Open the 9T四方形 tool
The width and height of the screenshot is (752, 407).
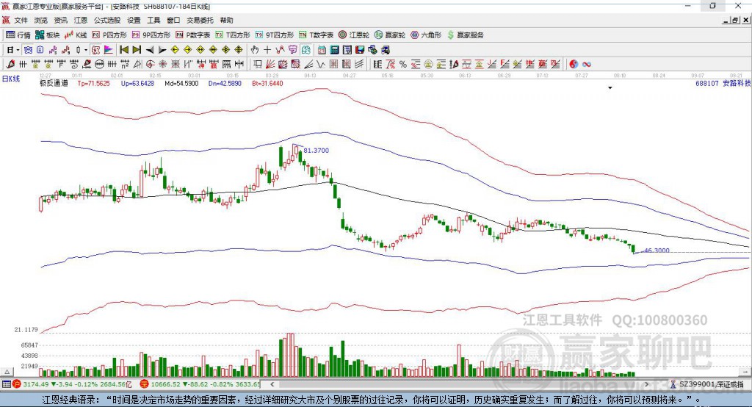click(x=275, y=35)
